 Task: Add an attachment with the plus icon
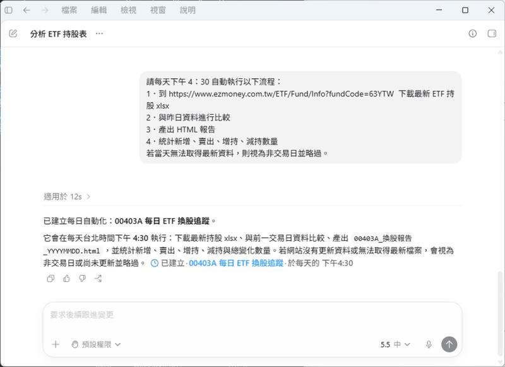[x=56, y=344]
